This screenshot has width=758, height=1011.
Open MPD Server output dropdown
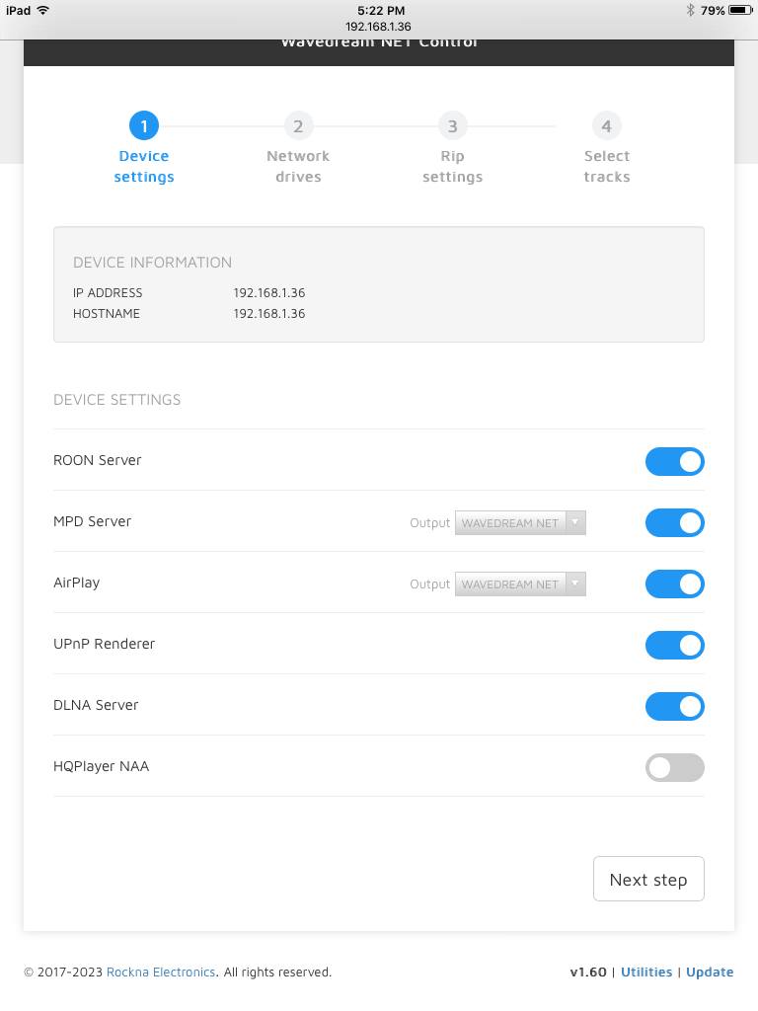520,523
